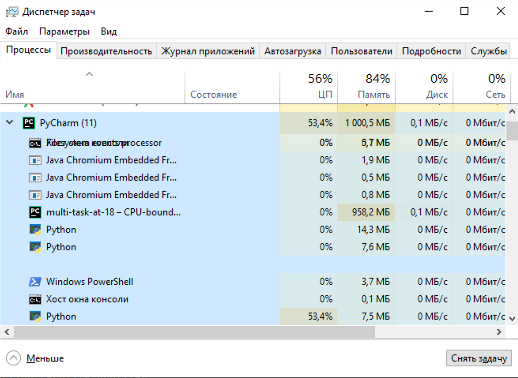Screen dimensions: 518x378
Task: Open the Параметры menu
Action: pyautogui.click(x=64, y=32)
